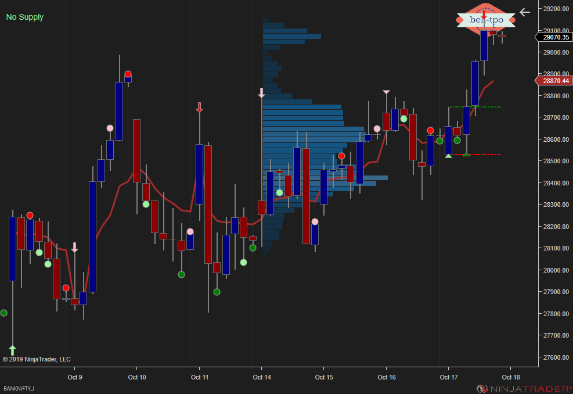The height and width of the screenshot is (394, 573).
Task: Click the 28200.00 price axis label
Action: 556,227
